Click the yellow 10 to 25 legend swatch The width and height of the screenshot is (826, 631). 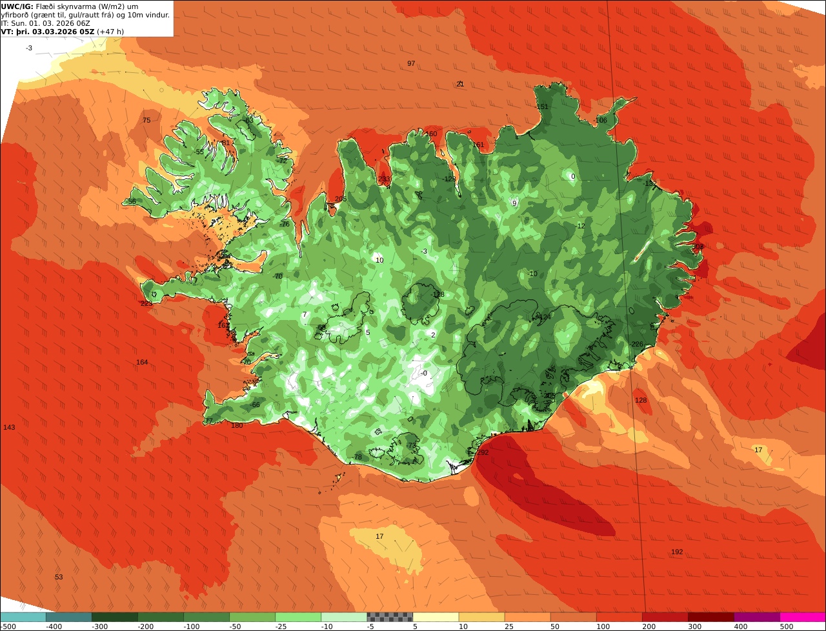pyautogui.click(x=481, y=617)
